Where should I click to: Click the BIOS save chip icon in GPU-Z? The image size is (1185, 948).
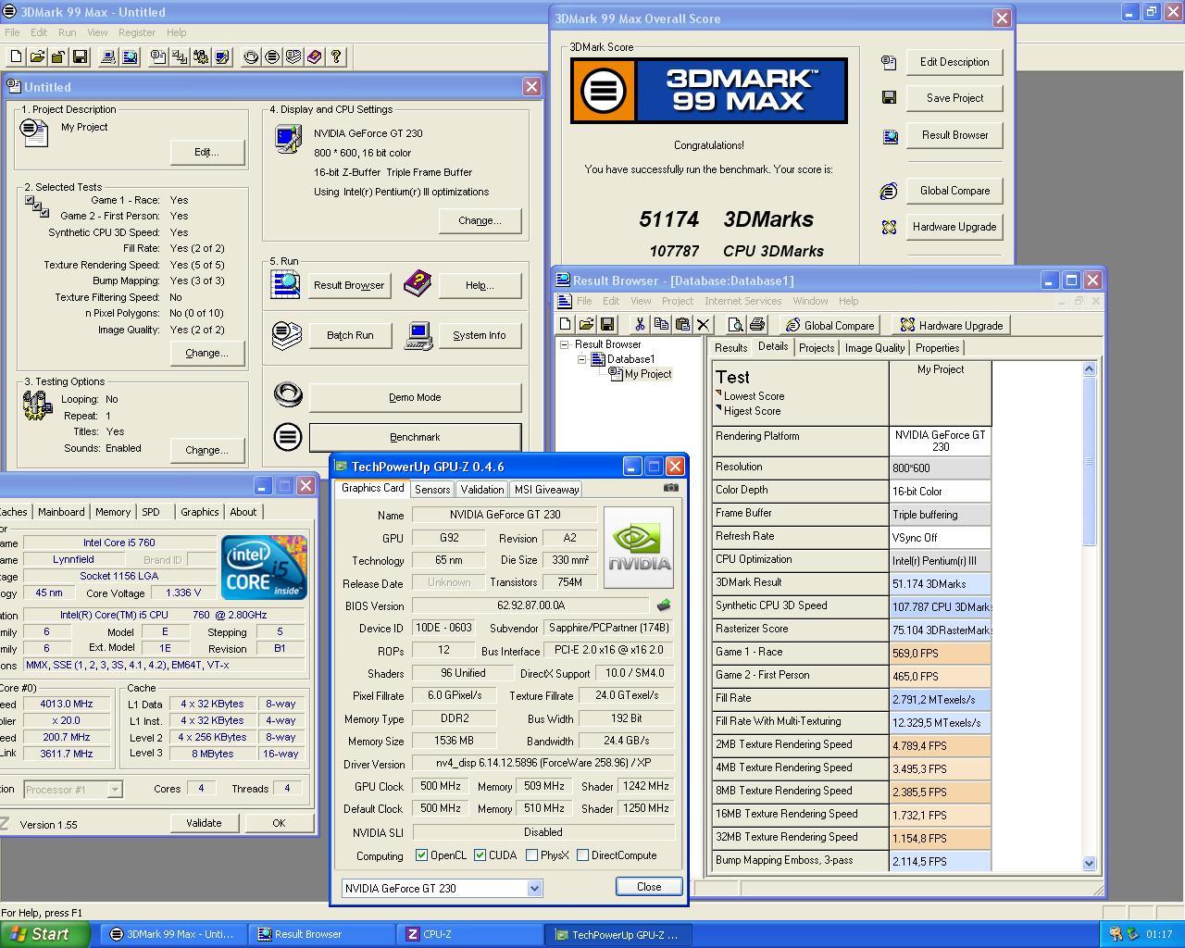[x=663, y=605]
